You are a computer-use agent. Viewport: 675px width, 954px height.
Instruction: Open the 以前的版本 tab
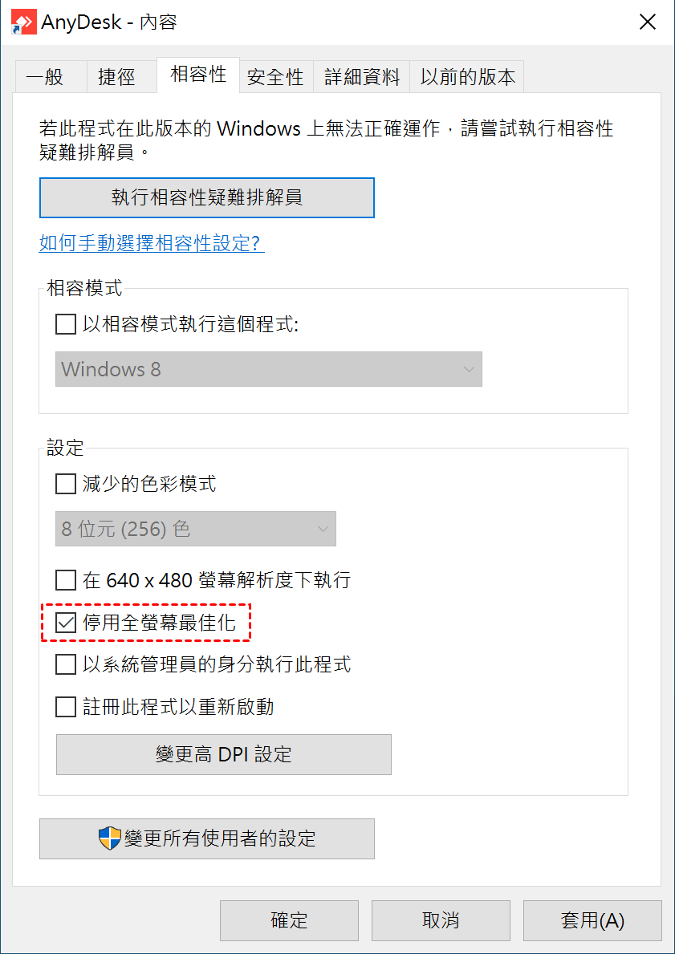tap(468, 77)
